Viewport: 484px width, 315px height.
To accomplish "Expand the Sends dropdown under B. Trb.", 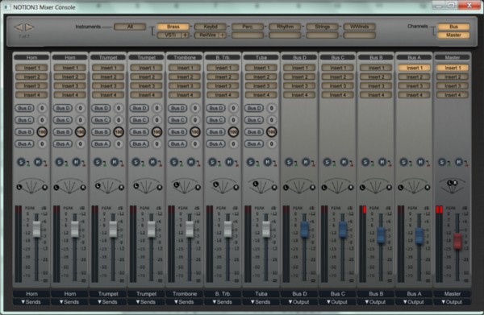I will click(223, 302).
